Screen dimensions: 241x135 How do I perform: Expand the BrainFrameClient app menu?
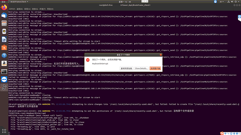click(18, 2)
